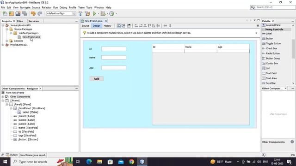
Task: Click the Age text field on form
Action: tap(114, 68)
